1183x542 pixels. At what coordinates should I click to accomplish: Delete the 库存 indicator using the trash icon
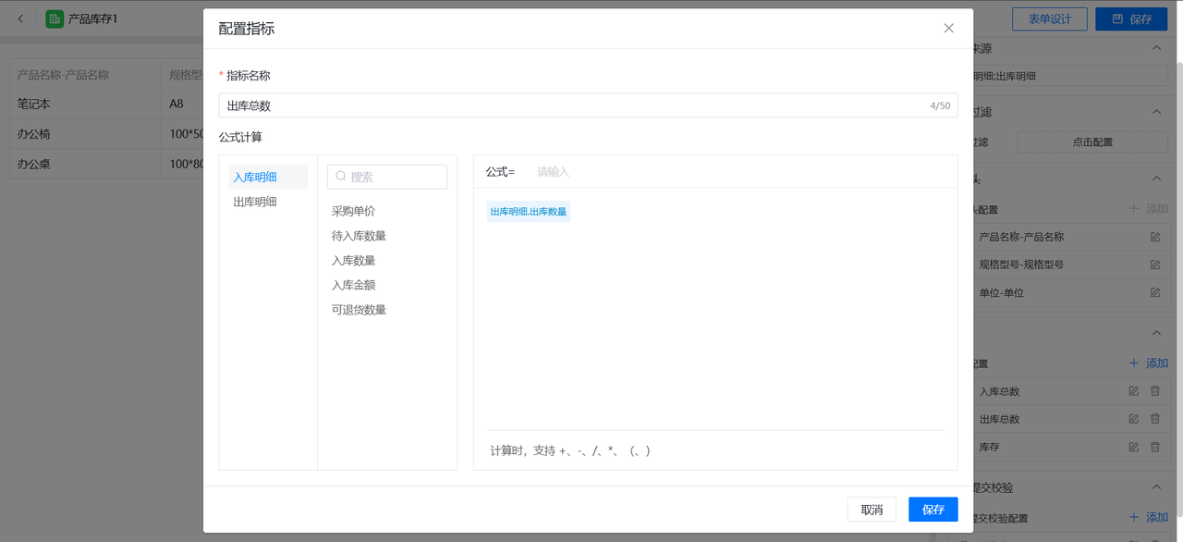[x=1155, y=447]
